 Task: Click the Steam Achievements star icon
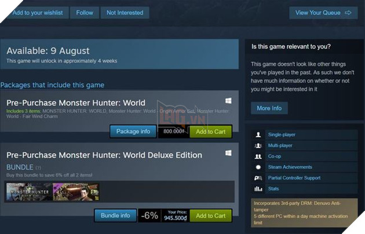(x=258, y=167)
